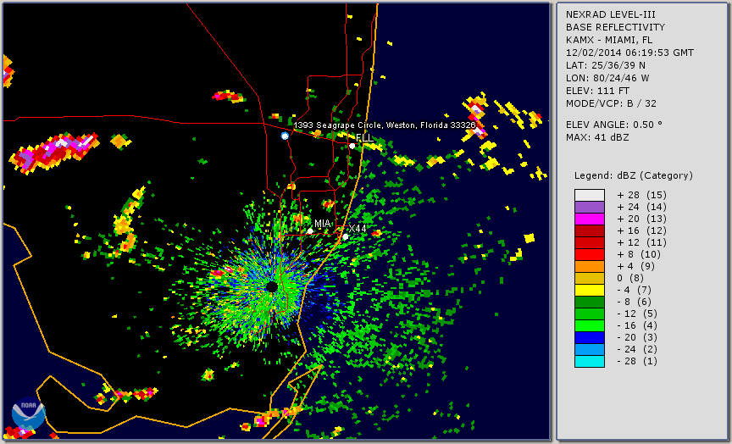Click the MIA airport marker dot
This screenshot has height=444, width=732.
(310, 231)
